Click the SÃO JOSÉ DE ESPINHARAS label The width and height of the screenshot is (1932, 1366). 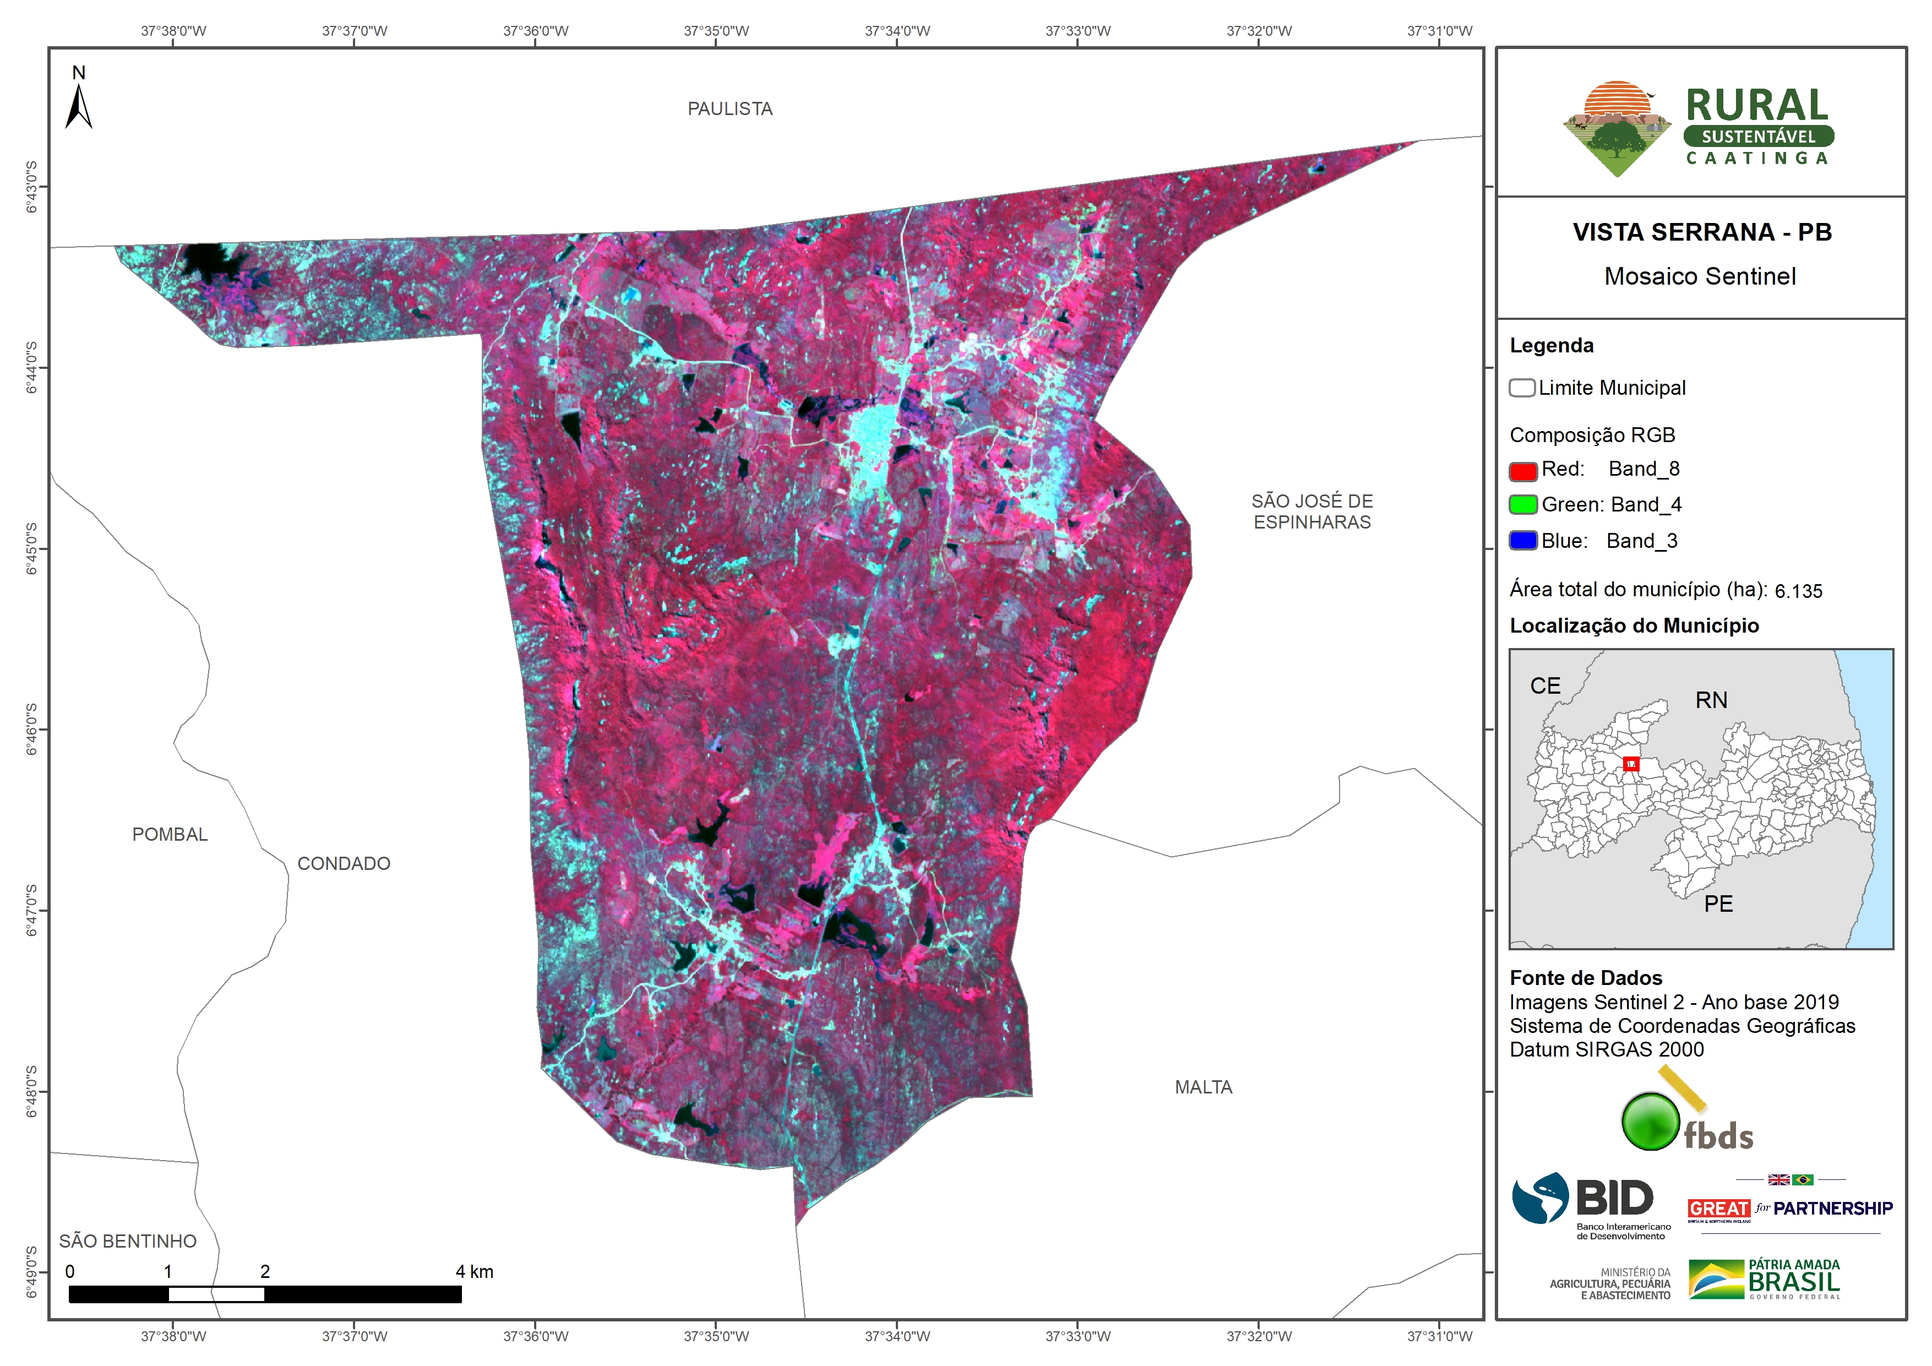click(1312, 511)
